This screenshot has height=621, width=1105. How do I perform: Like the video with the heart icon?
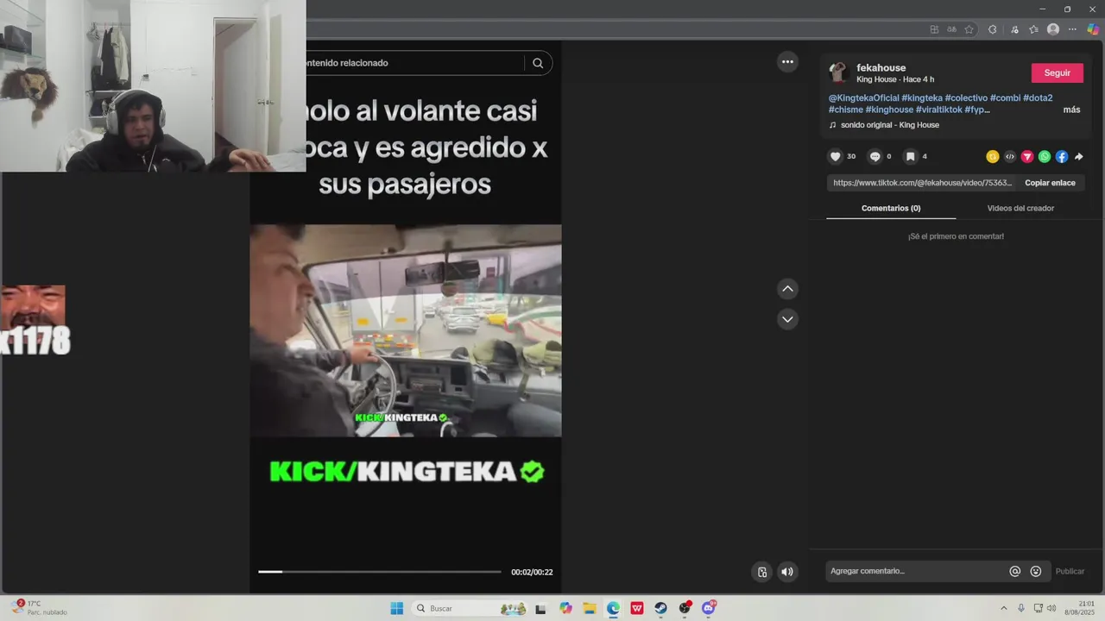835,156
